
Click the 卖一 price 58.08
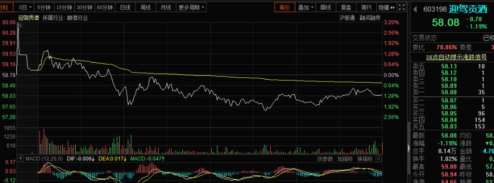[449, 92]
